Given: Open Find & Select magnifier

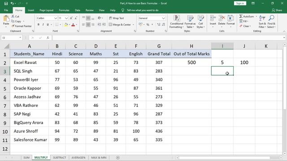Looking at the screenshot, I should [x=271, y=22].
